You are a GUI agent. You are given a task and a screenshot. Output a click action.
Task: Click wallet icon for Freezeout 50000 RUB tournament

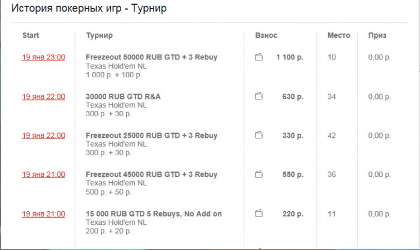coord(259,58)
